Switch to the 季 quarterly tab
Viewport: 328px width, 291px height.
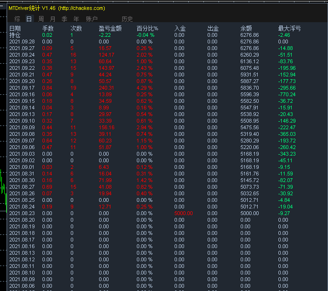pyautogui.click(x=65, y=19)
